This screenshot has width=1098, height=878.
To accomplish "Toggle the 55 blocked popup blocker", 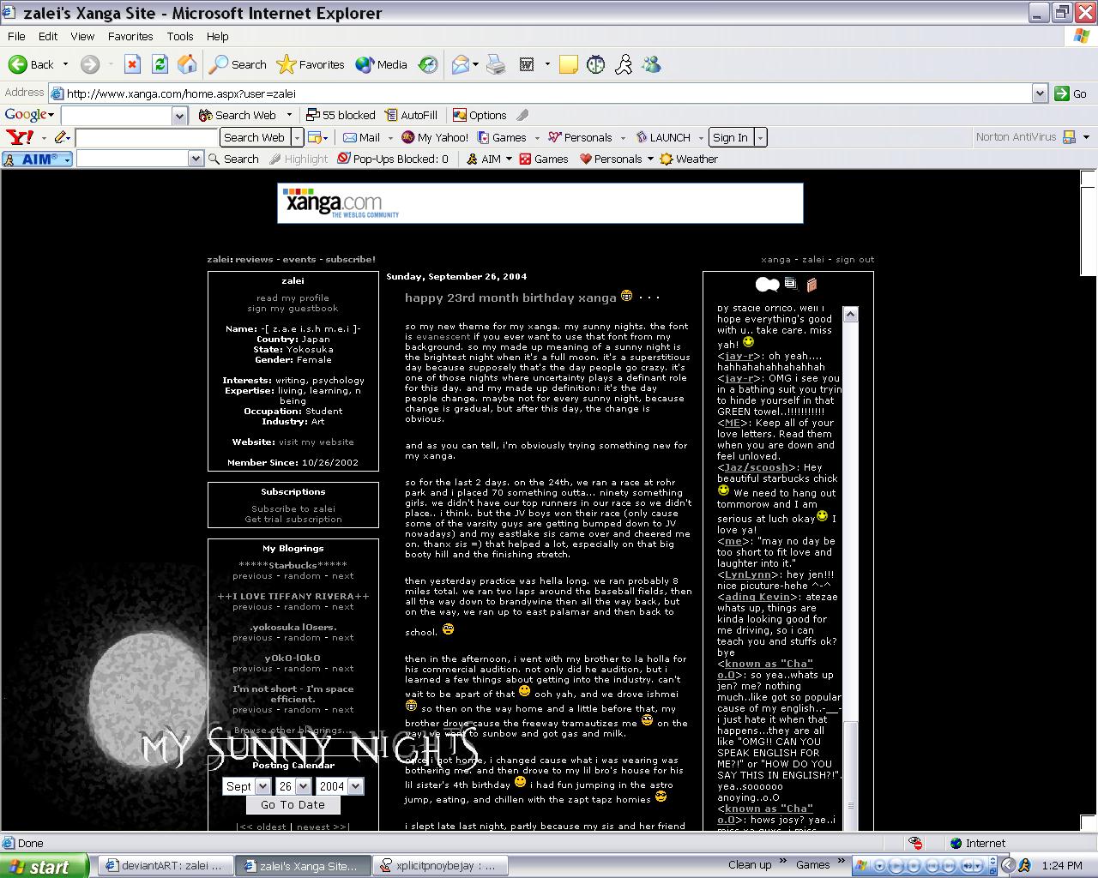I will (341, 115).
